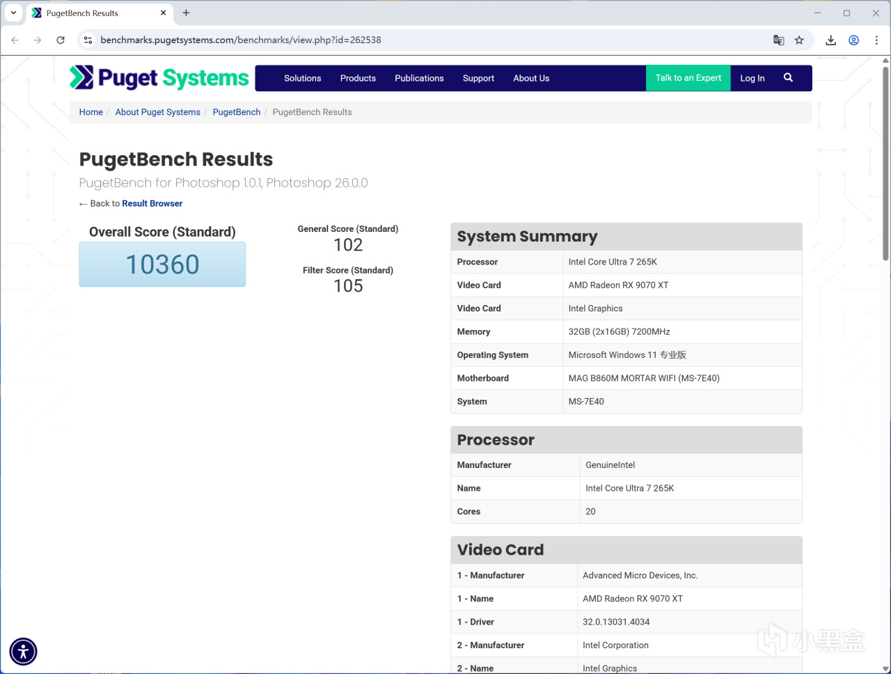
Task: Open the Publications menu
Action: (x=419, y=78)
